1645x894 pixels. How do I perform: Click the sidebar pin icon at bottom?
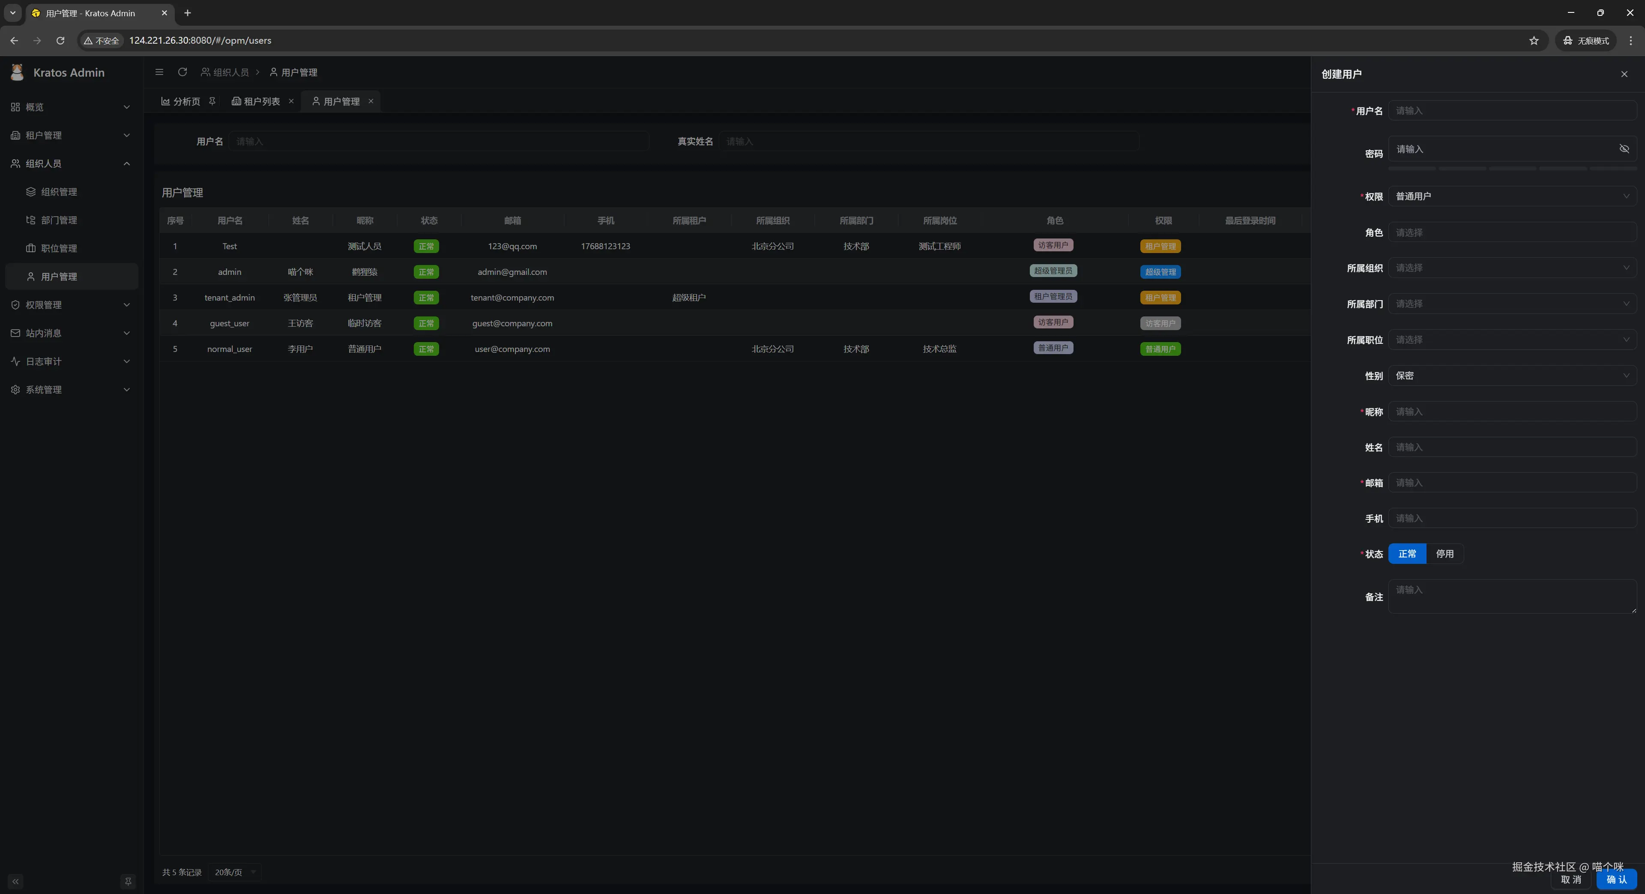[x=128, y=881]
